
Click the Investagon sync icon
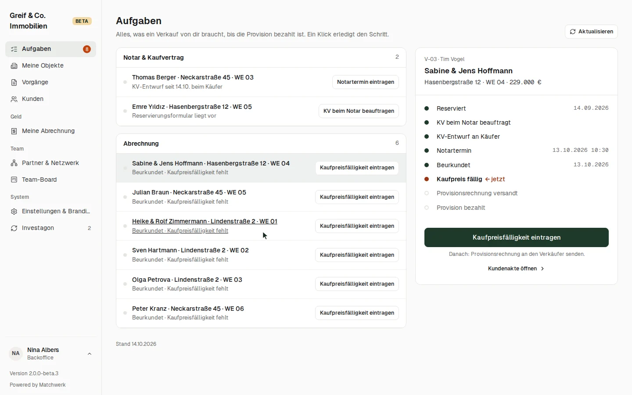coord(14,228)
